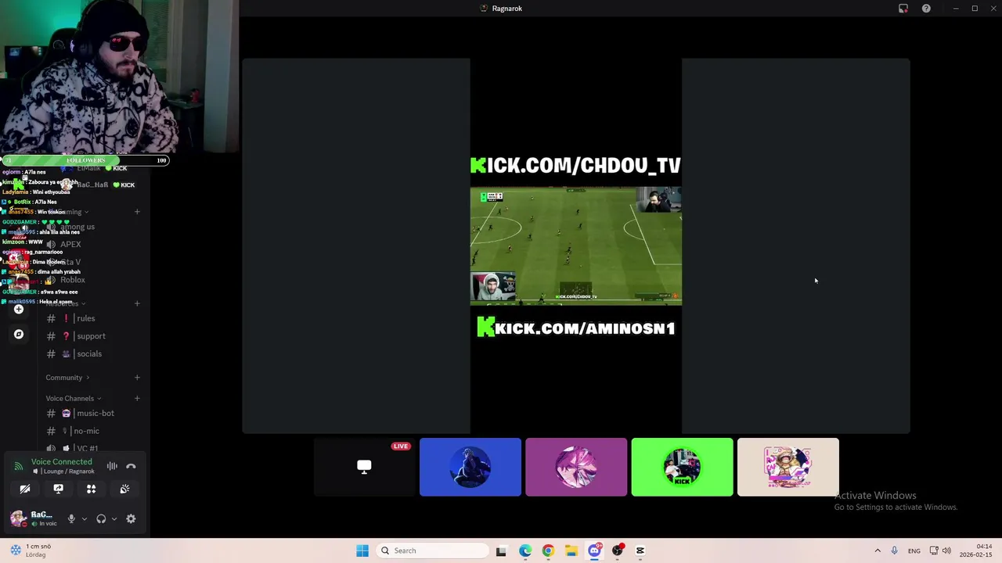1002x563 pixels.
Task: Open input device options dropdown arrow
Action: tap(84, 518)
